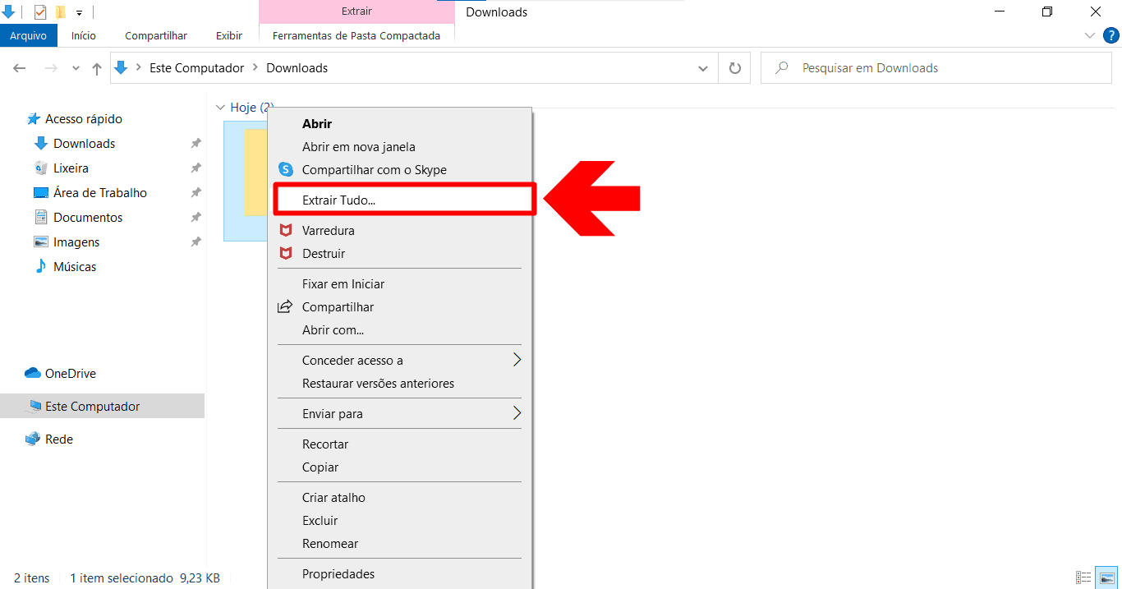Open the Arquivo file menu button
This screenshot has height=589, width=1122.
click(x=29, y=36)
